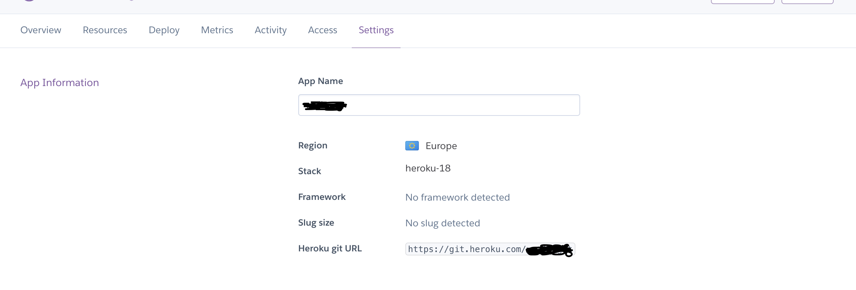Viewport: 856px width, 290px height.
Task: Click the Slug size label
Action: click(316, 223)
